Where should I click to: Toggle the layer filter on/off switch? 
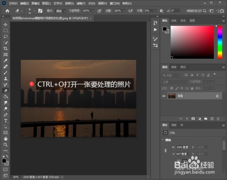tap(214, 75)
